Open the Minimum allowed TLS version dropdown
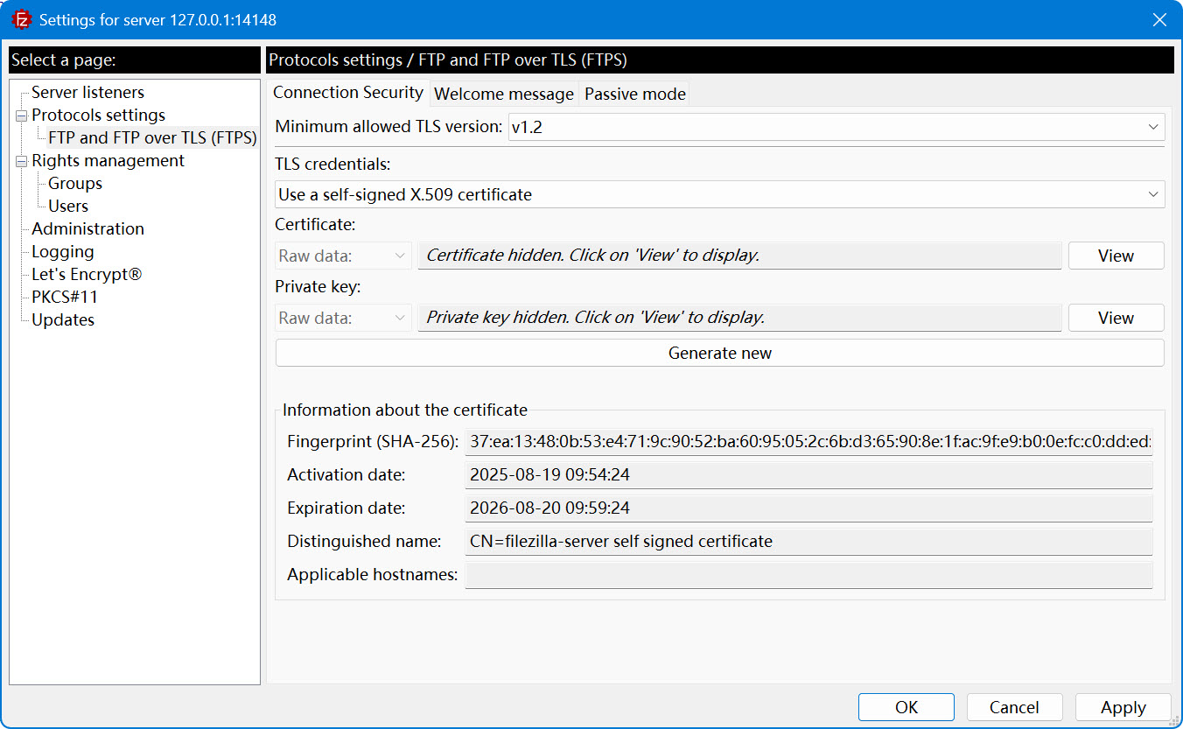1183x729 pixels. pyautogui.click(x=836, y=127)
